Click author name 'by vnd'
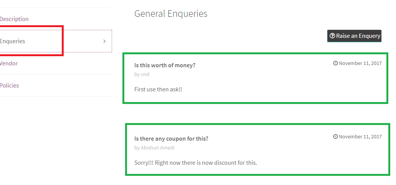 tap(142, 74)
